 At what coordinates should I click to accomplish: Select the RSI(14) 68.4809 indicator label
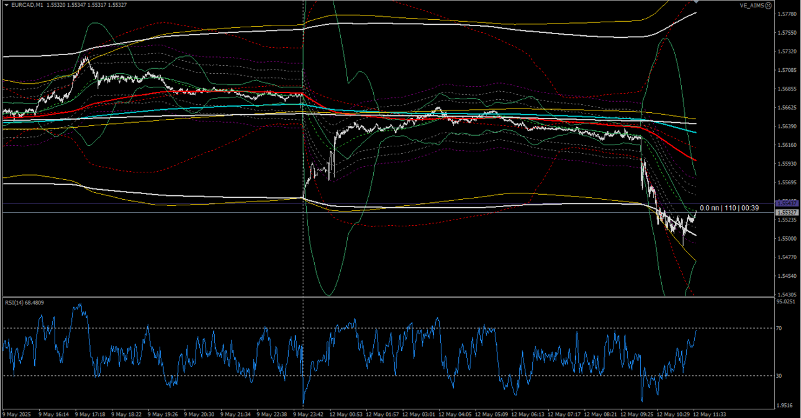pyautogui.click(x=25, y=303)
